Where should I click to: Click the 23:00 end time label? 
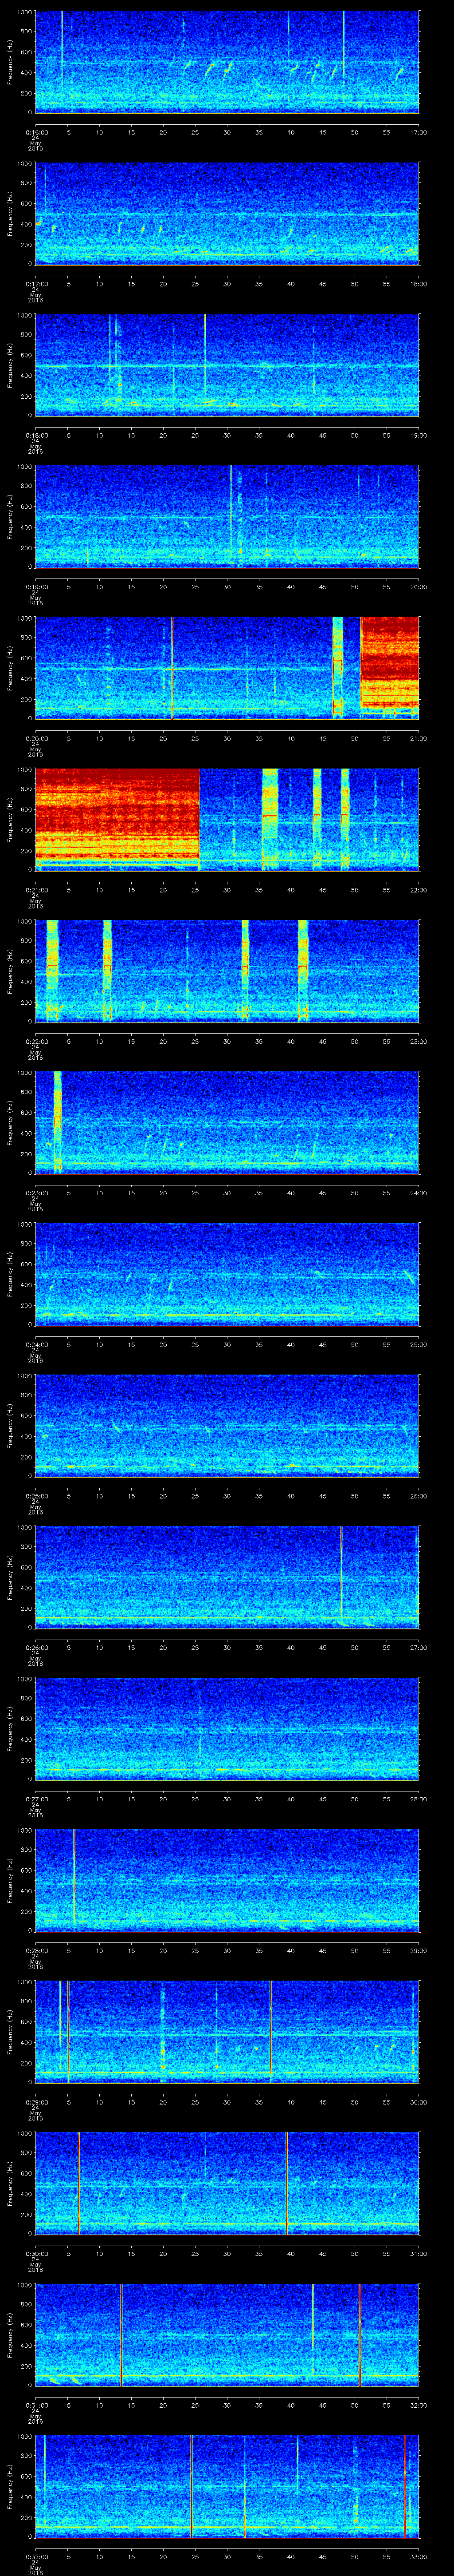[x=418, y=1041]
